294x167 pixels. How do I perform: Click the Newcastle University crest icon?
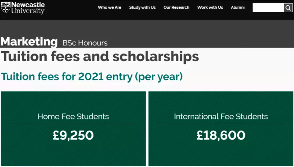click(6, 8)
